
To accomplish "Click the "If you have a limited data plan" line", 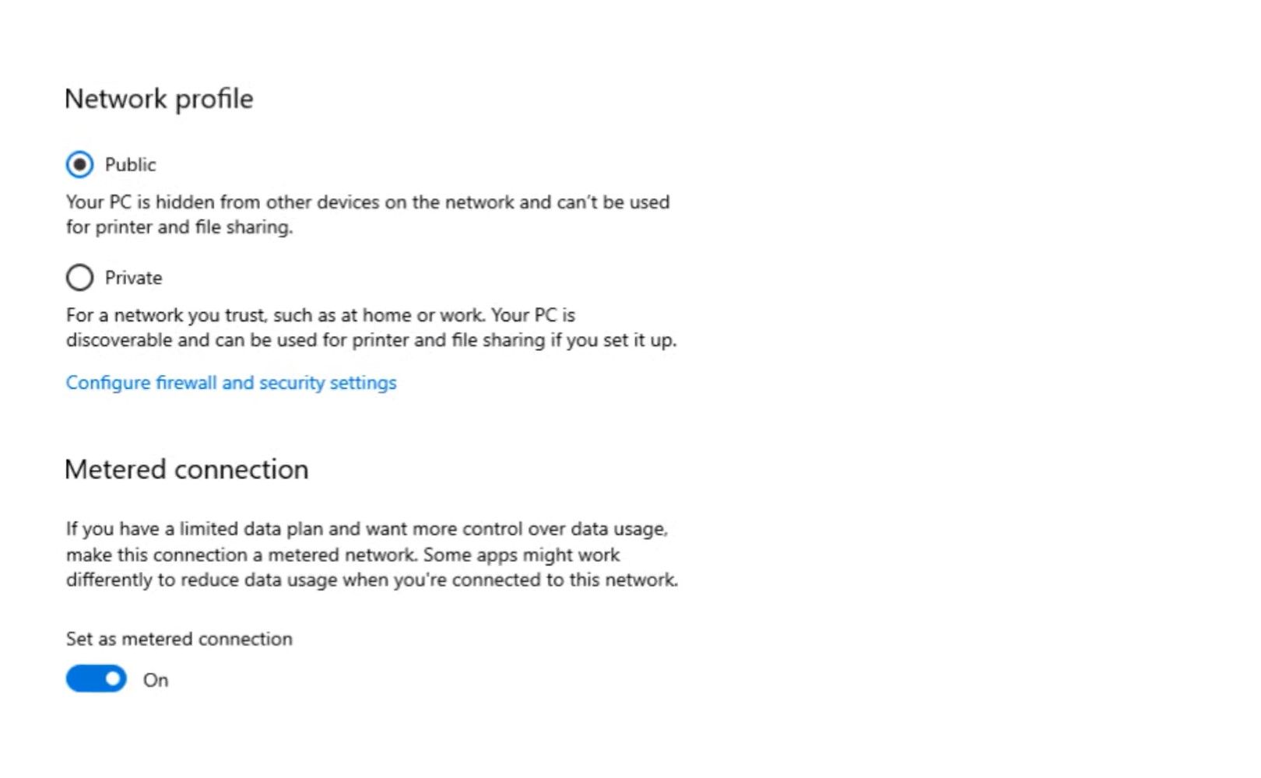I will pyautogui.click(x=367, y=529).
